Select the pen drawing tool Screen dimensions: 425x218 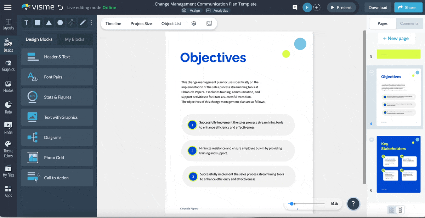(82, 22)
